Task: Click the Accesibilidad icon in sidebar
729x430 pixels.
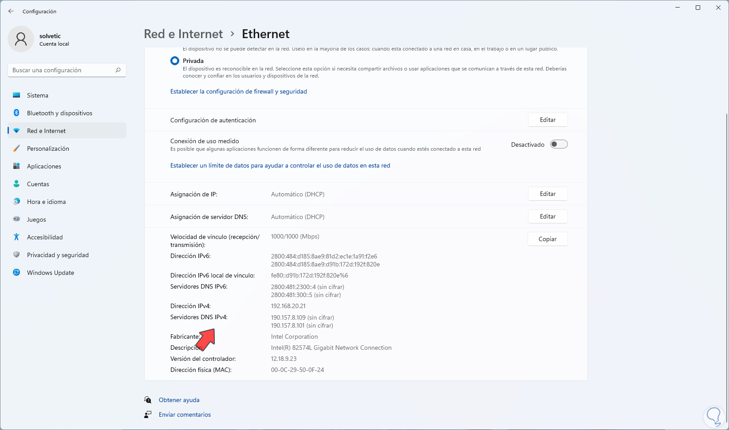Action: pos(16,237)
